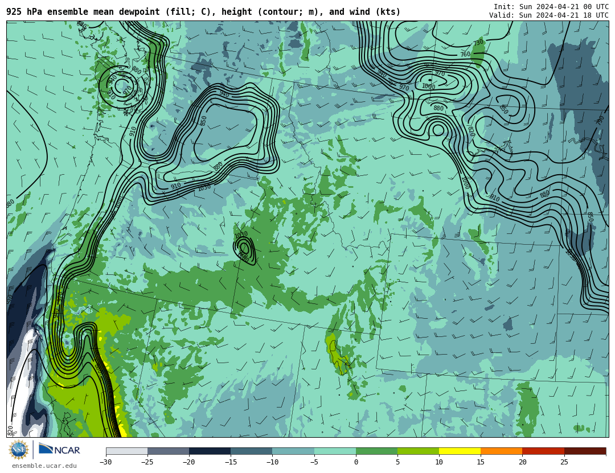Click the NCAR logo
615x473 pixels.
[59, 450]
